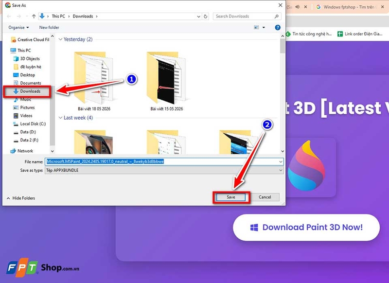389x283 pixels.
Task: Select Videos in the sidebar
Action: (23, 116)
